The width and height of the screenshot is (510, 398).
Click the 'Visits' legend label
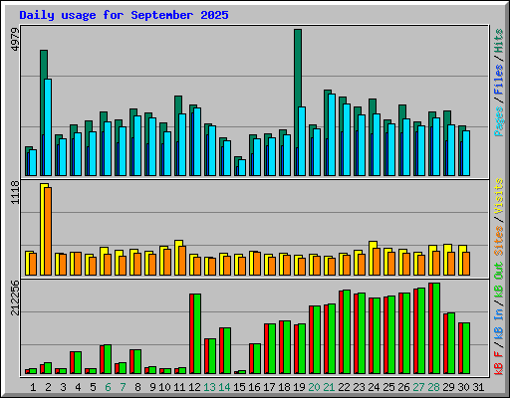(499, 196)
